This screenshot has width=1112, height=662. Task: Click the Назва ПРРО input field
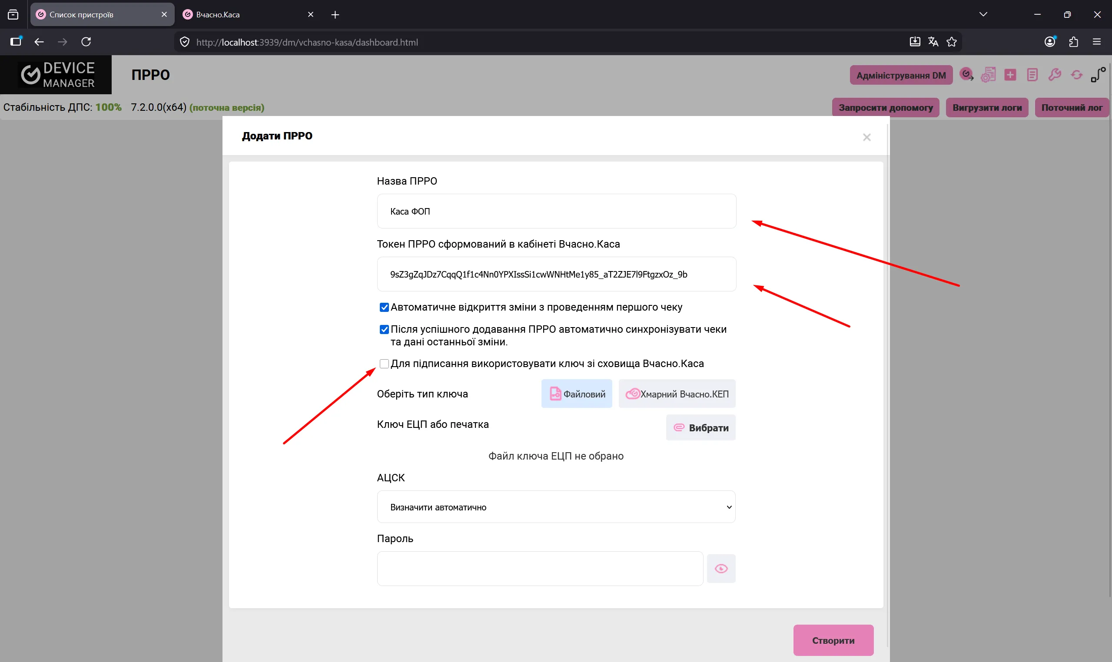tap(557, 211)
